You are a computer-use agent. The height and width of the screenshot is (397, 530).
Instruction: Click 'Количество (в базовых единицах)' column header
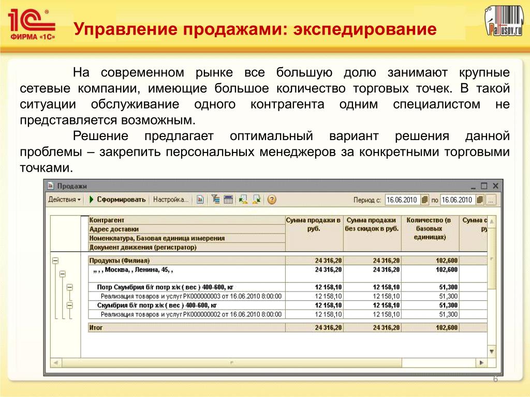430,233
